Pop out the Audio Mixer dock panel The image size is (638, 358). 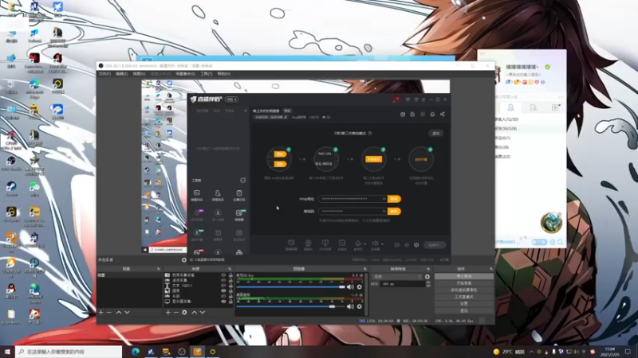click(365, 269)
